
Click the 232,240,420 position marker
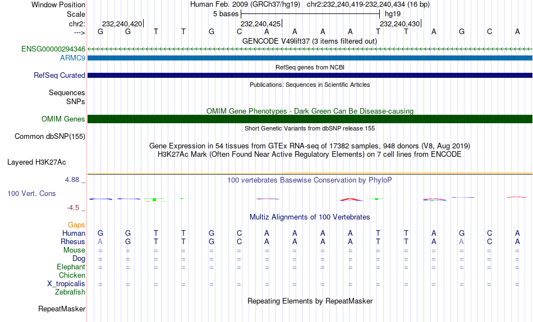[122, 24]
